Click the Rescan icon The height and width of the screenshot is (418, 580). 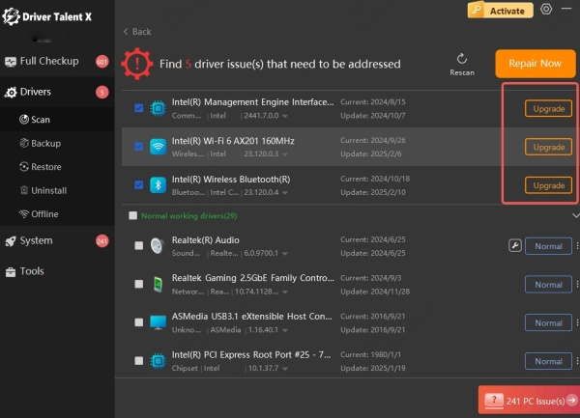(462, 59)
